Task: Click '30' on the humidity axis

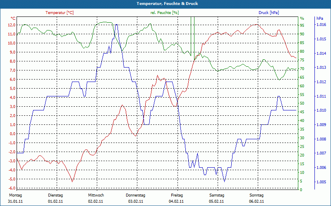Action: click(x=302, y=138)
